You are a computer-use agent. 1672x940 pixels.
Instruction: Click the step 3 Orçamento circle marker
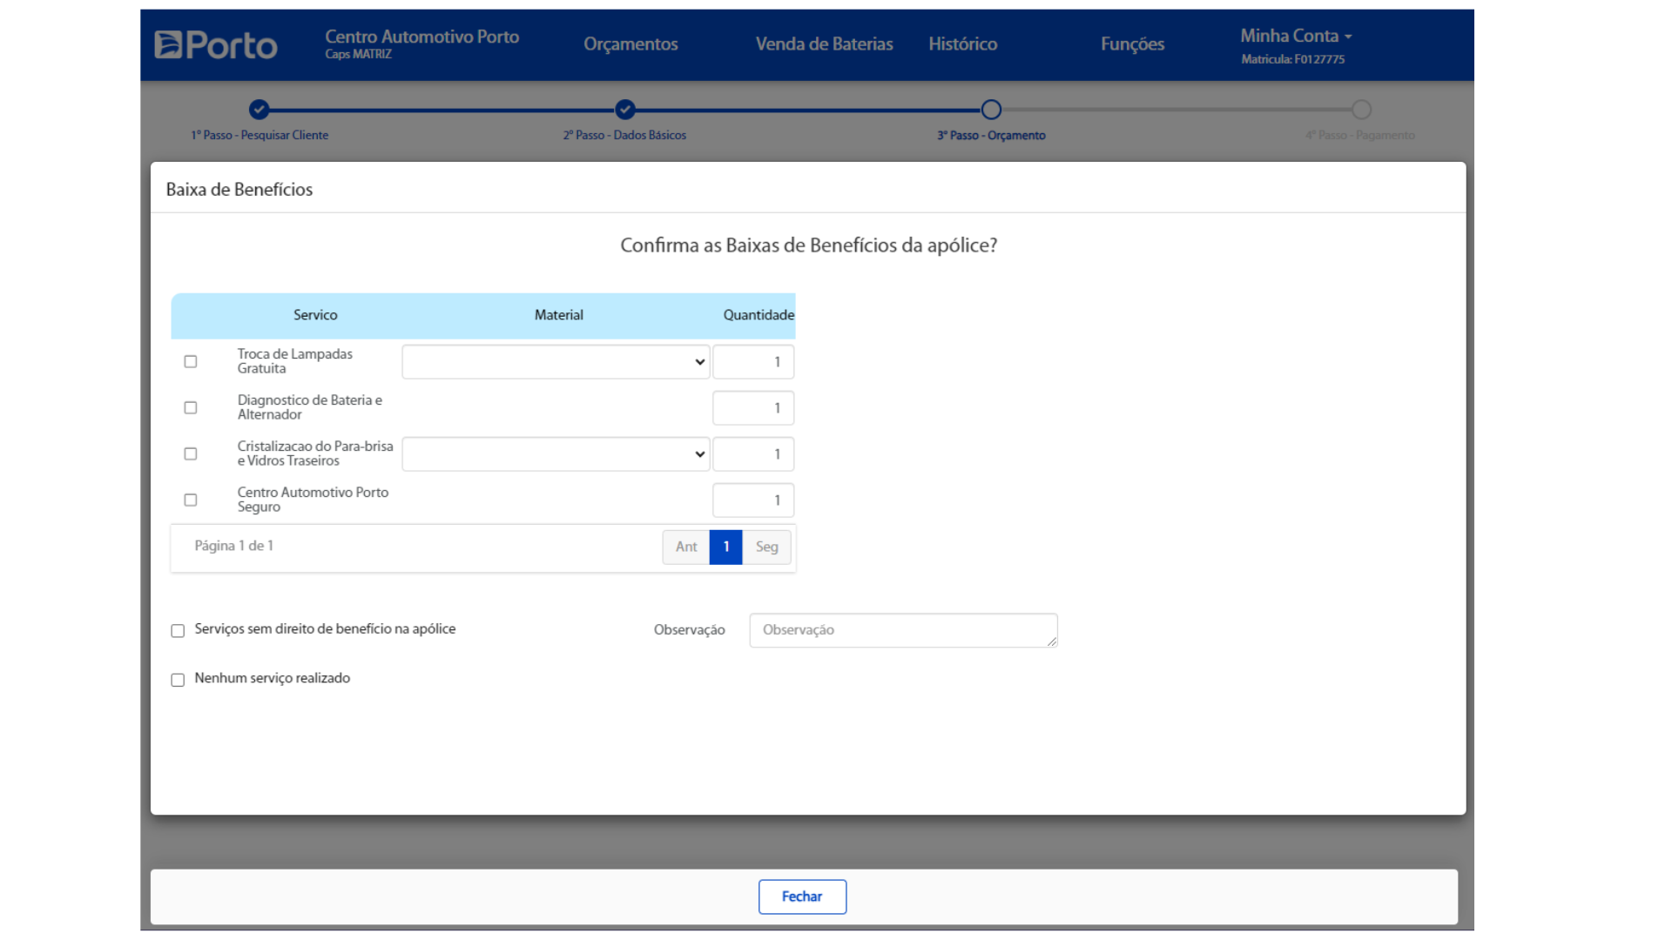point(991,110)
